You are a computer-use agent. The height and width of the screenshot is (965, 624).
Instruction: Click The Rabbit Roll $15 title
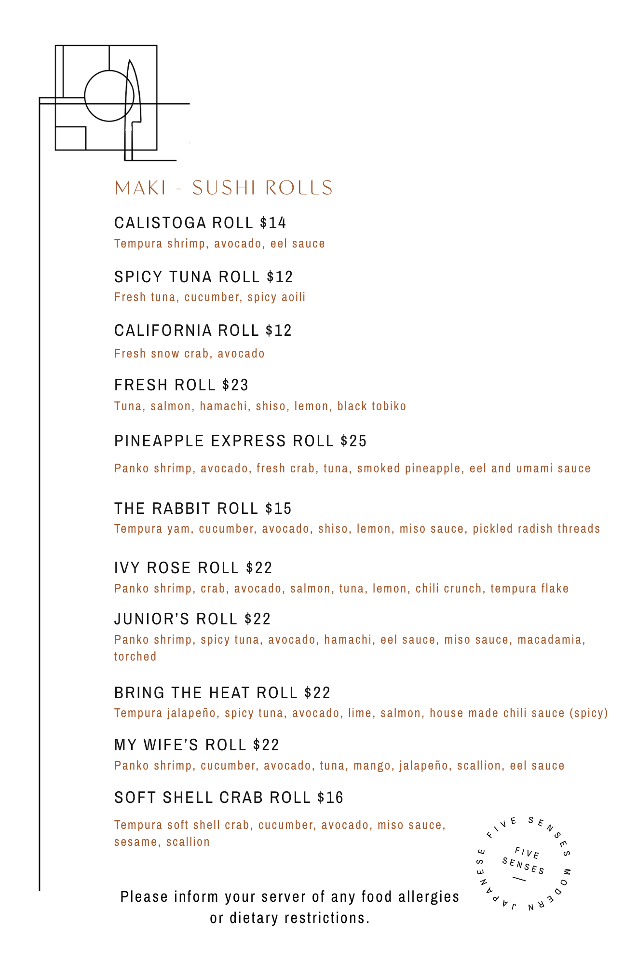203,509
